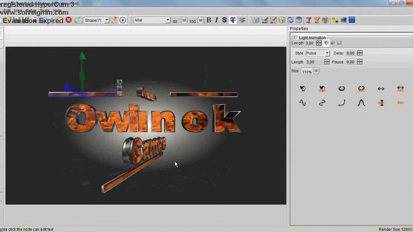The height and width of the screenshot is (232, 413).
Task: Click the first orange T text icon
Action: pos(308,20)
